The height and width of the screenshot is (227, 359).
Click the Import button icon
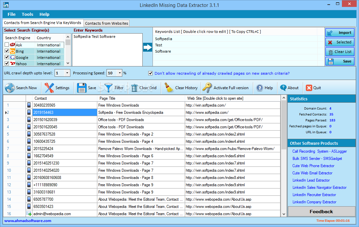pyautogui.click(x=330, y=33)
